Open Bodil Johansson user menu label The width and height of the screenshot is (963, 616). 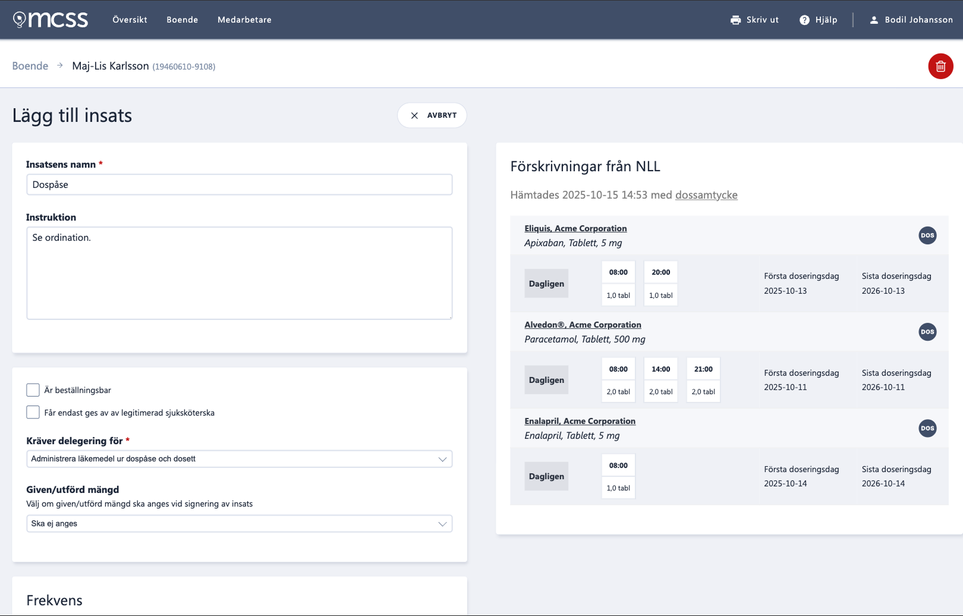918,20
